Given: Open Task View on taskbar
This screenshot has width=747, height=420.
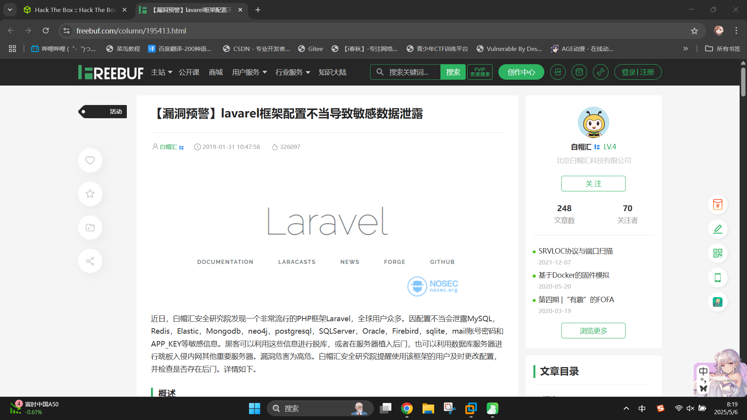Looking at the screenshot, I should tap(386, 408).
